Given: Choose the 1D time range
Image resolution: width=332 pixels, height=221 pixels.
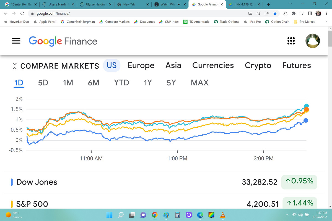Looking at the screenshot, I should click(x=19, y=83).
